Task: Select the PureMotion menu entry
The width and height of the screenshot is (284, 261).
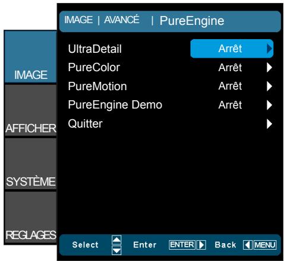Action: (x=171, y=86)
